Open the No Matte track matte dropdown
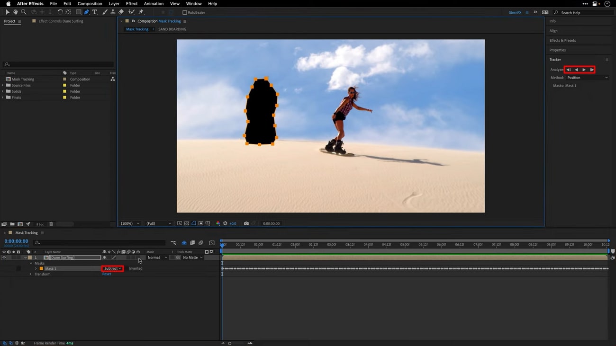The image size is (616, 346). pyautogui.click(x=193, y=257)
